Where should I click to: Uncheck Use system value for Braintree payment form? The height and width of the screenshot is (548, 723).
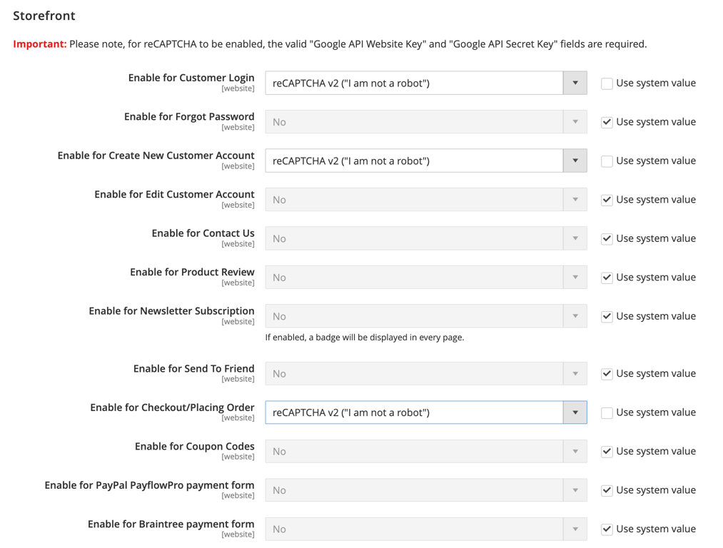point(607,529)
